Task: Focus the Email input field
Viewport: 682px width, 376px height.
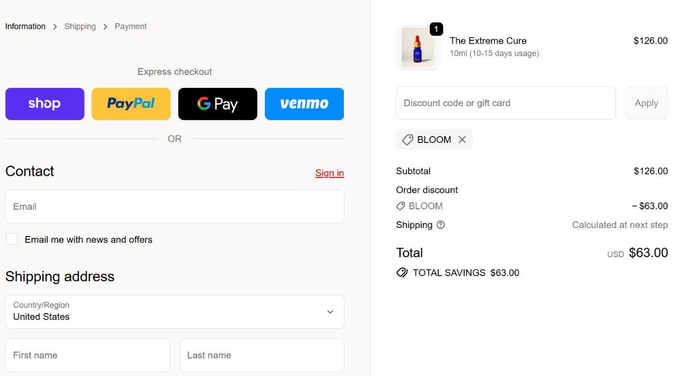Action: (x=174, y=206)
